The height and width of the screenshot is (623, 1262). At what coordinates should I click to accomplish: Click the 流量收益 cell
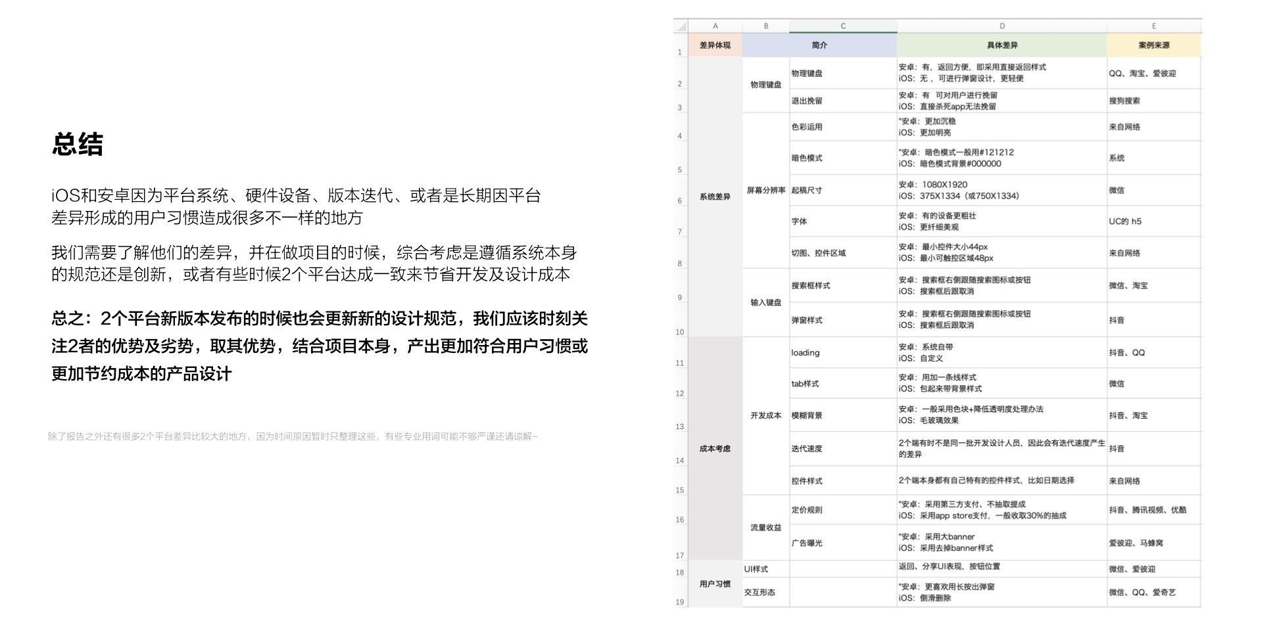tap(765, 526)
